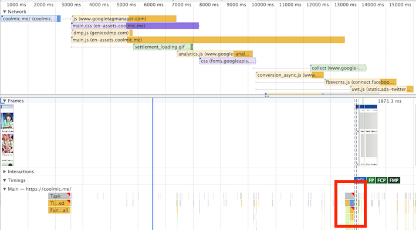Image resolution: width=416 pixels, height=230 pixels.
Task: Click the Main — https://coolmic.me/ label
Action: (x=39, y=189)
